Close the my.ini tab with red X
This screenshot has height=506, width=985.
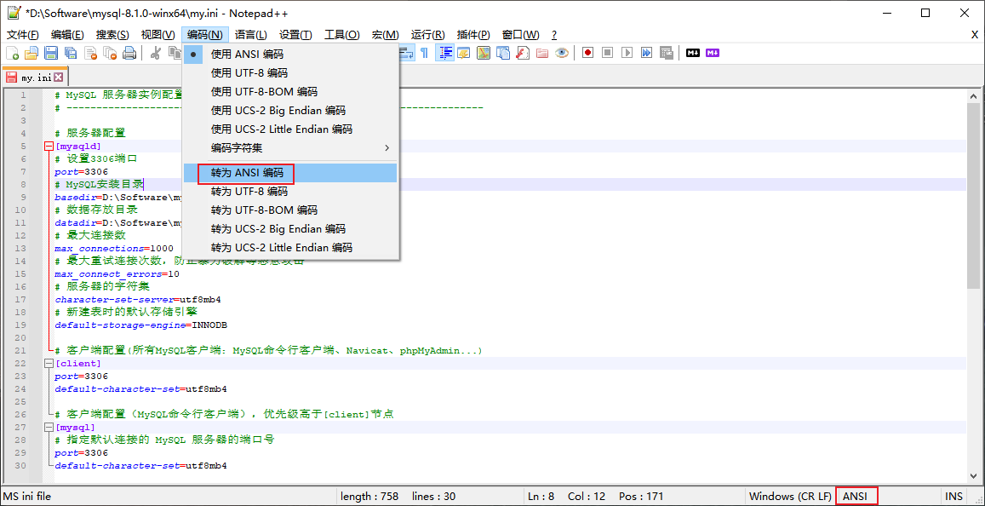pos(58,78)
